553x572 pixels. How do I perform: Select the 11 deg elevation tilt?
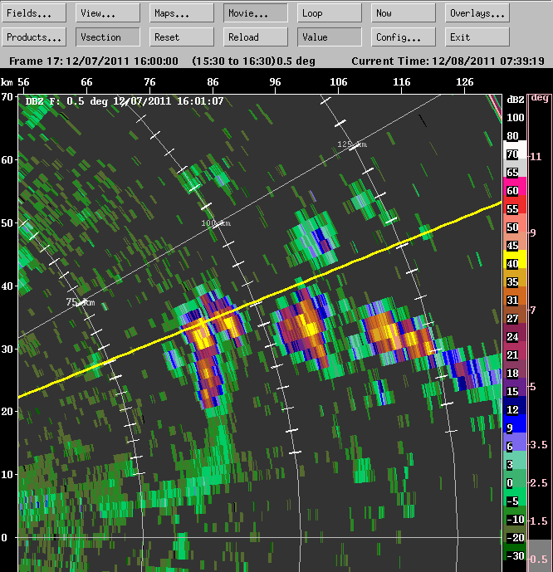(x=536, y=157)
